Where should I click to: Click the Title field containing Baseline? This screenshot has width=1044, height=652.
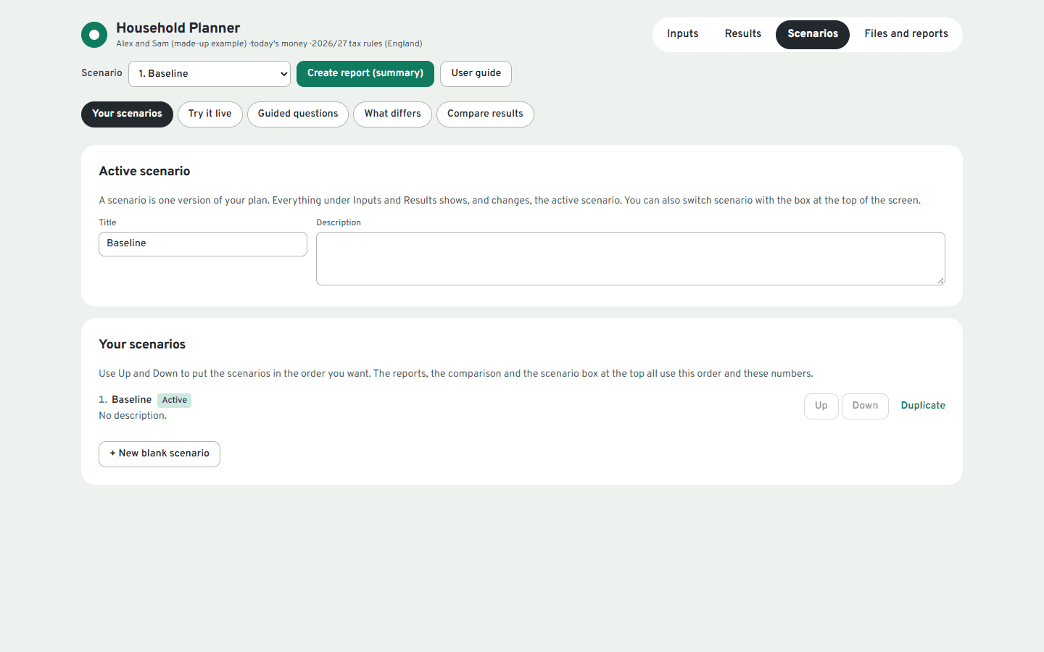click(x=203, y=244)
